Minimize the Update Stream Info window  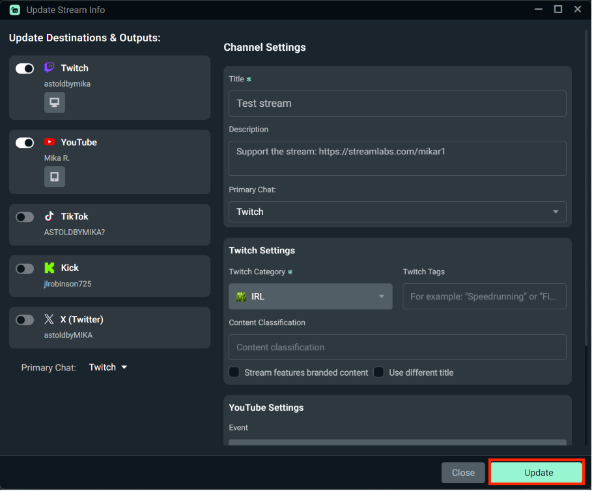click(x=539, y=9)
